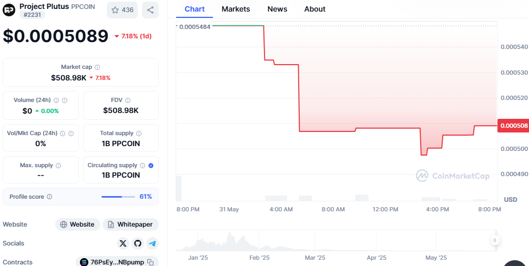Switch to the Markets tab
529x266 pixels.
point(236,9)
